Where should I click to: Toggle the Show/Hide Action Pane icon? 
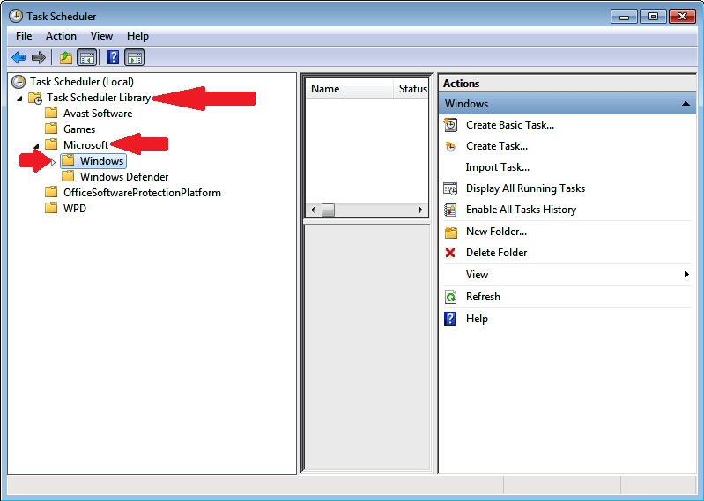135,57
